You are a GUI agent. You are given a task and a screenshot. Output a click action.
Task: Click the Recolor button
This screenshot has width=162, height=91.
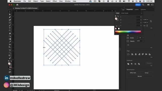click(x=140, y=76)
